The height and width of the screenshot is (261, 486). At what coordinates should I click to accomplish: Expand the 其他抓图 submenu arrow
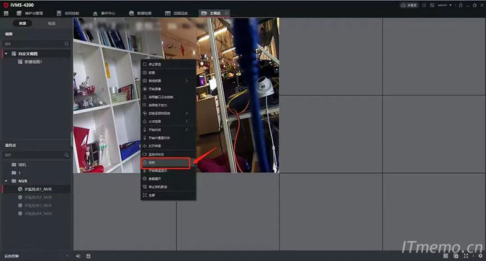(186, 80)
